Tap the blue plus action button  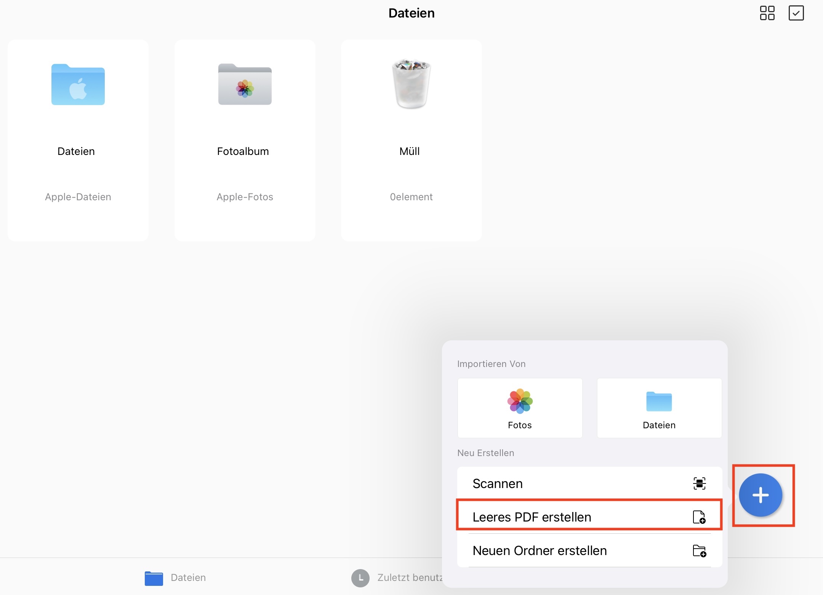click(x=761, y=495)
